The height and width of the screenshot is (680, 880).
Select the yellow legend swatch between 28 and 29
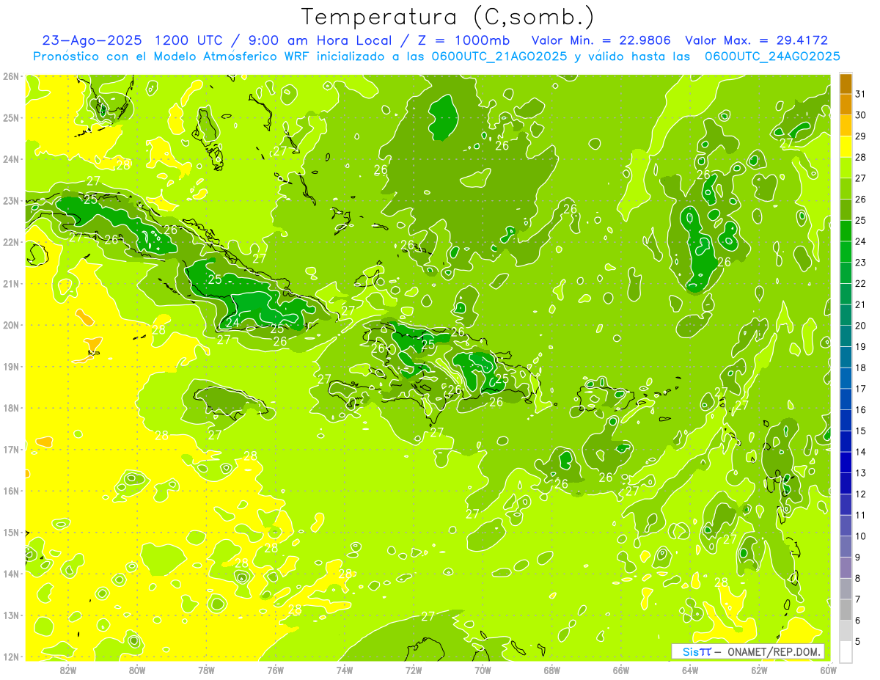(846, 147)
